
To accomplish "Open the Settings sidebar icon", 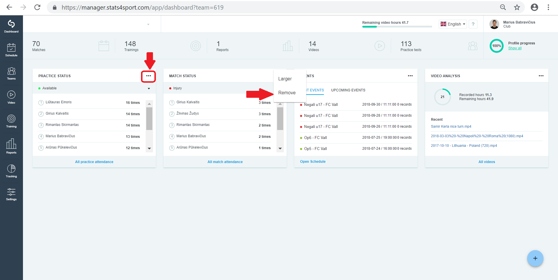I will (11, 194).
